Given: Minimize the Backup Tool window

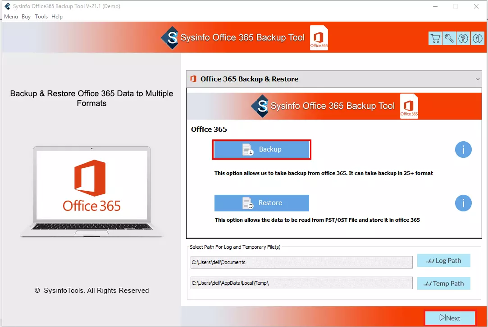Looking at the screenshot, I should (x=435, y=6).
